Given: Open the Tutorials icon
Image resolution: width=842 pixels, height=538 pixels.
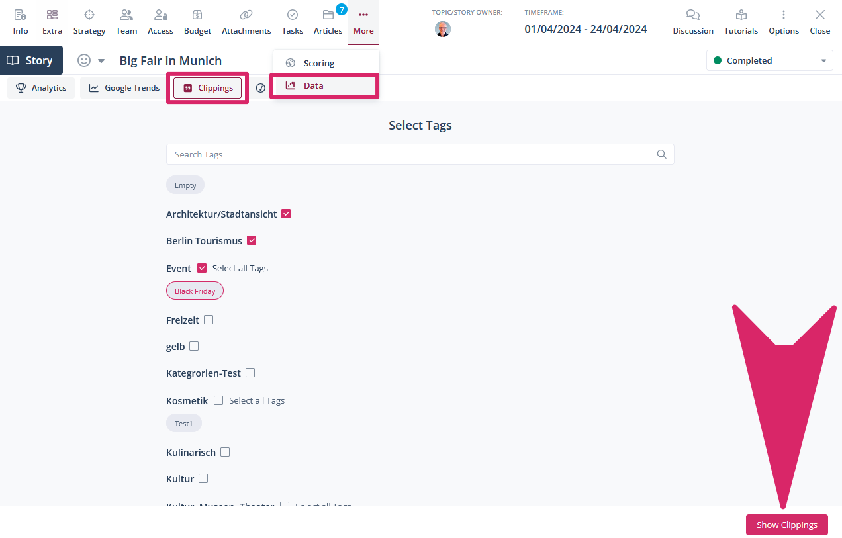Looking at the screenshot, I should [741, 15].
